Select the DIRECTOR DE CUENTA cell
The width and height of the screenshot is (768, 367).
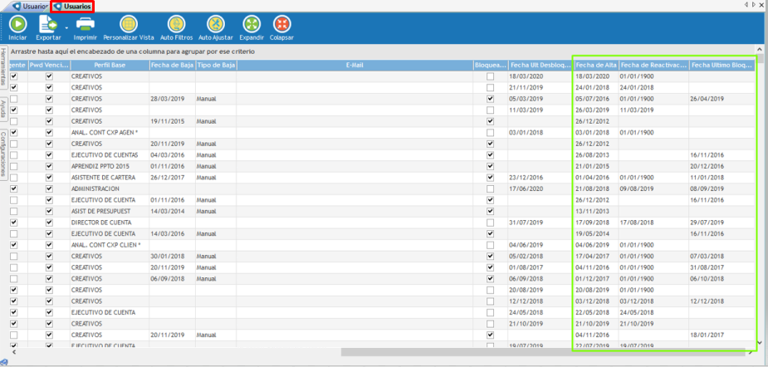pyautogui.click(x=109, y=223)
